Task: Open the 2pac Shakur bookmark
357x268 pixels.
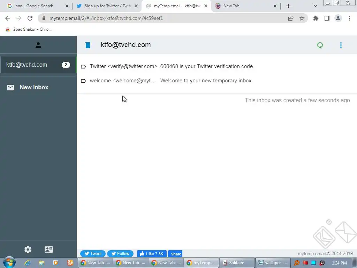Action: [x=29, y=29]
